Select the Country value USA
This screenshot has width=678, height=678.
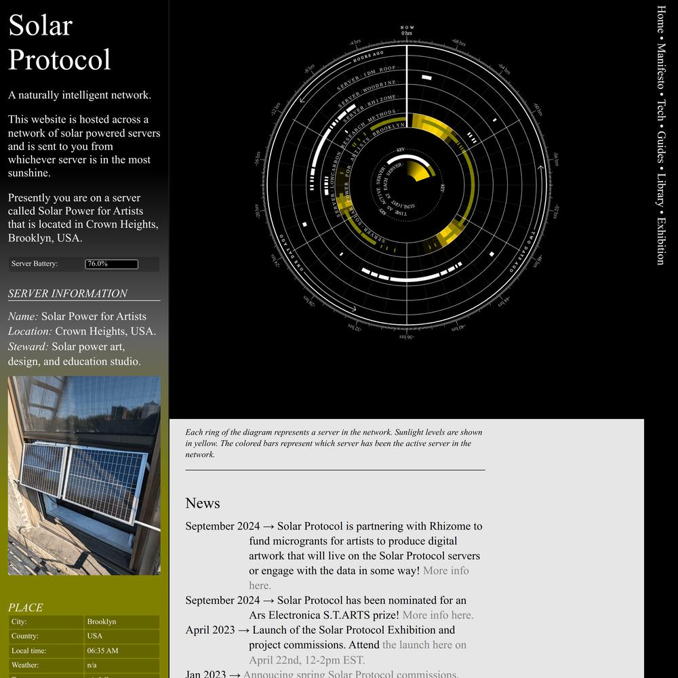pyautogui.click(x=95, y=636)
